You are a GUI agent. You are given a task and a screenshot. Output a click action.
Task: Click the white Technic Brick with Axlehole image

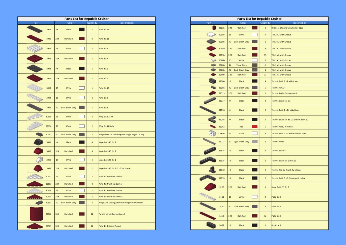click(212, 133)
